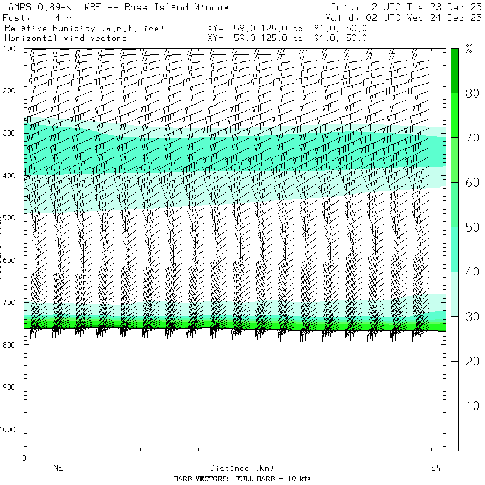The width and height of the screenshot is (485, 485).
Task: Click the Relative humidity (w.r.t. ice) label
Action: [85, 28]
